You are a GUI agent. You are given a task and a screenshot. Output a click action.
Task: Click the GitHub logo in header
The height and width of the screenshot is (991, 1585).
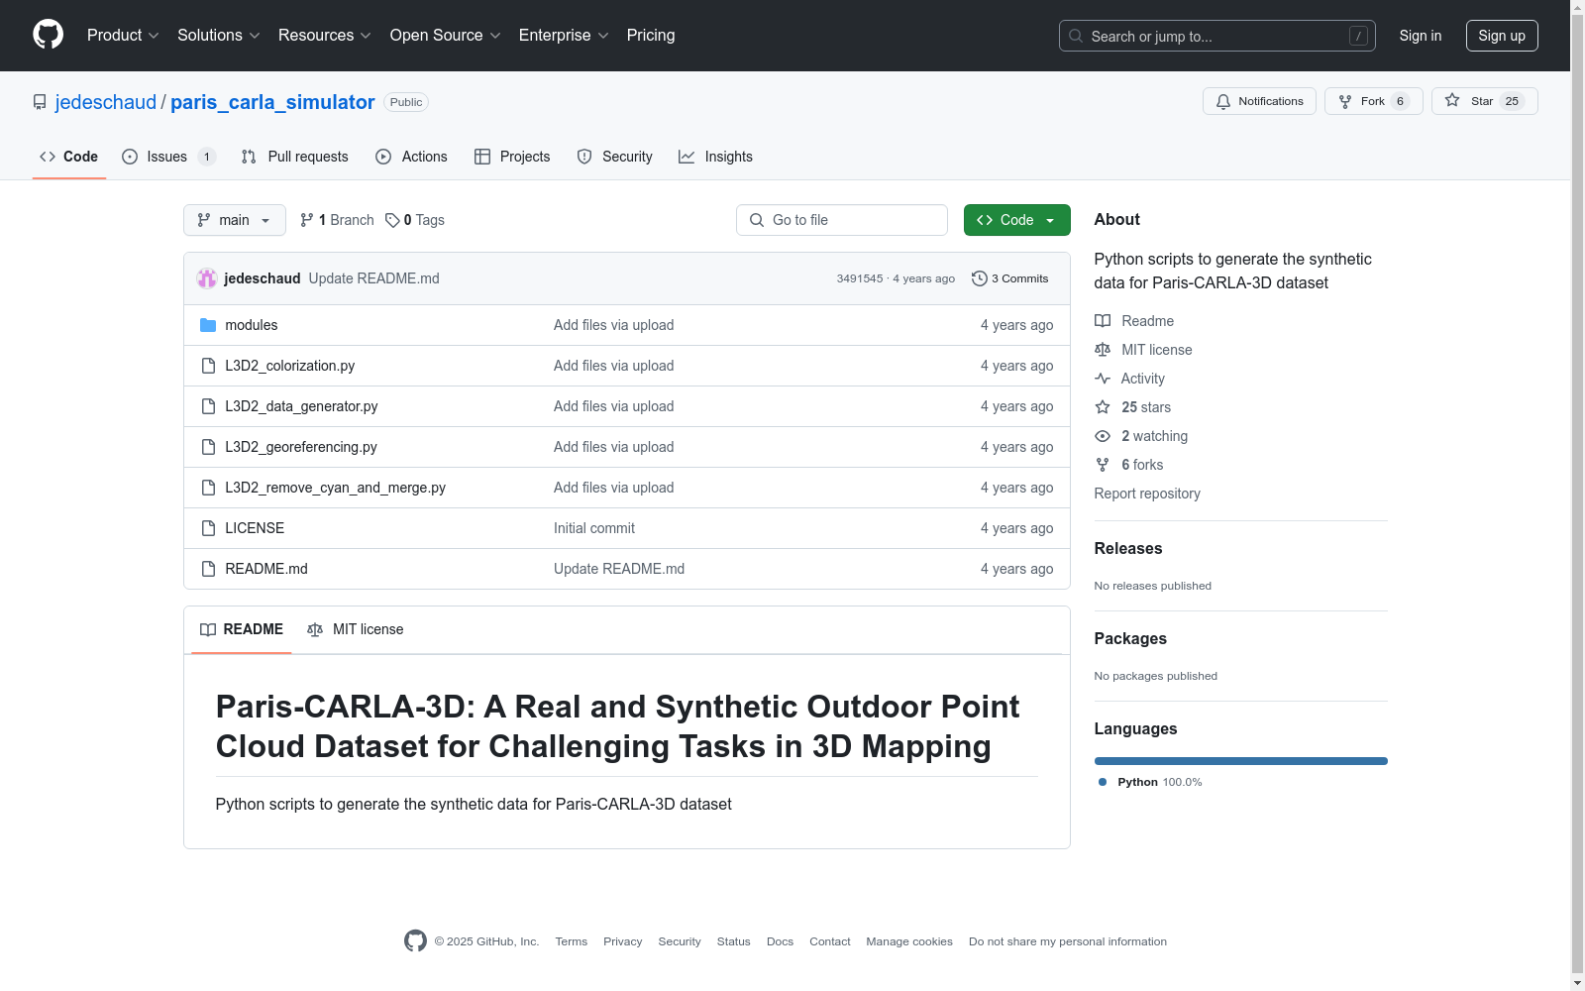click(48, 35)
